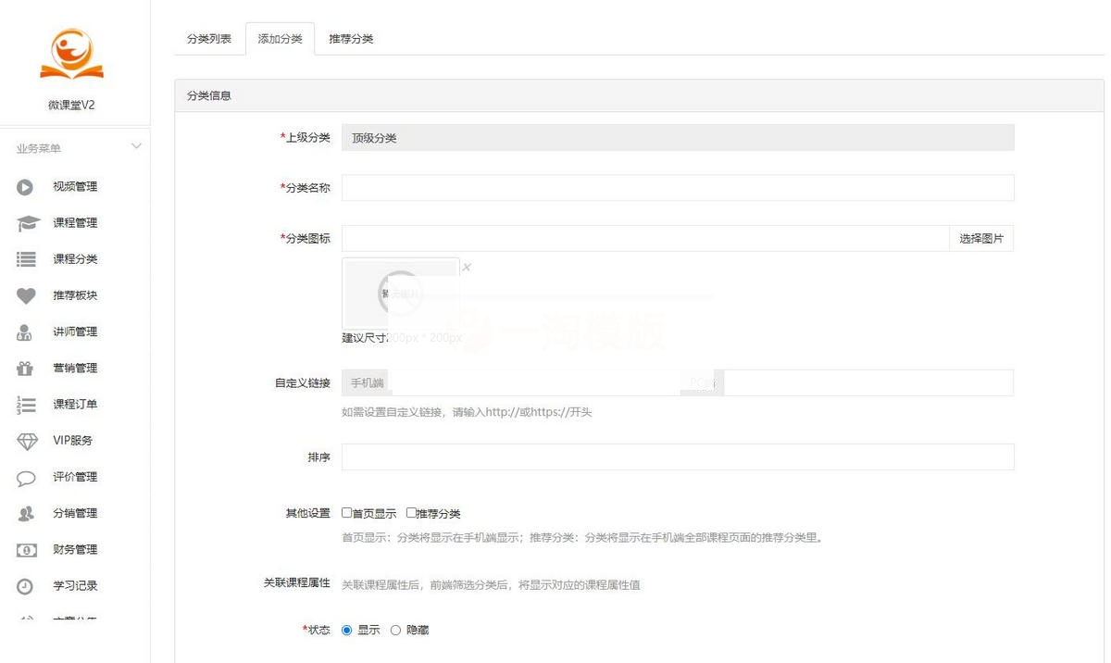Enable the 首页显示 checkbox
The image size is (1111, 663).
tap(347, 512)
